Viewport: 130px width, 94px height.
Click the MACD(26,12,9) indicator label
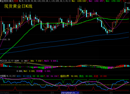tap(7, 61)
